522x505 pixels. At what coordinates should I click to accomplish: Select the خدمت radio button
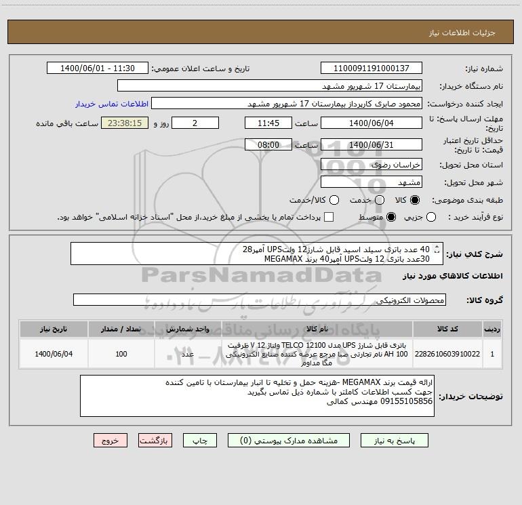pos(380,200)
